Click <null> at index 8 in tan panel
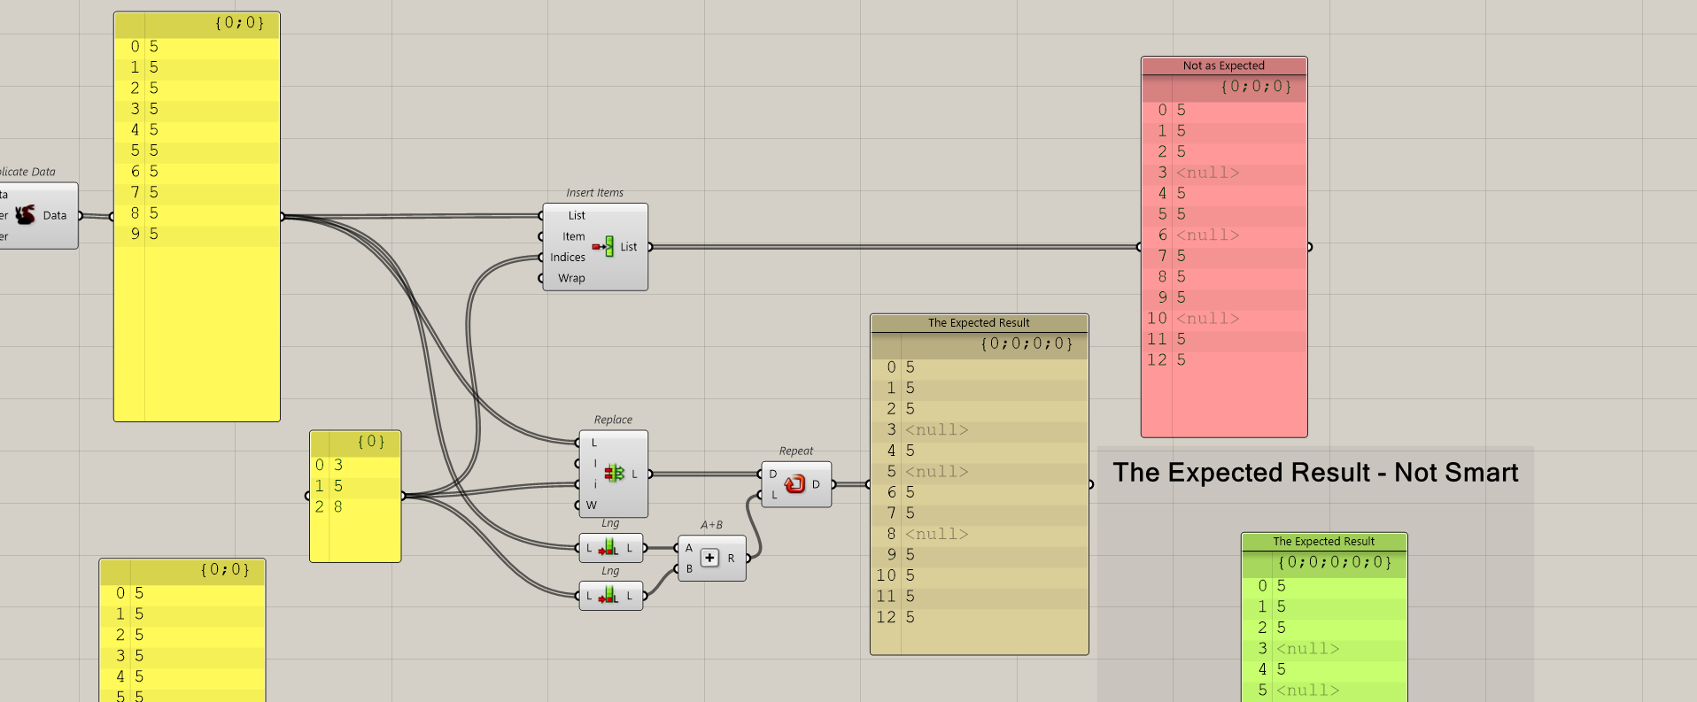This screenshot has width=1697, height=702. [936, 535]
